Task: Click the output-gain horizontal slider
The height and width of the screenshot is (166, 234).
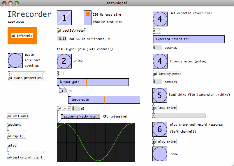Action: coord(93,82)
